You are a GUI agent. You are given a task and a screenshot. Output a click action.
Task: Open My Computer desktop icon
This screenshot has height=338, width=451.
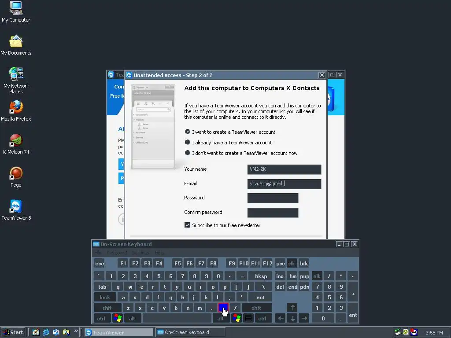pyautogui.click(x=16, y=11)
